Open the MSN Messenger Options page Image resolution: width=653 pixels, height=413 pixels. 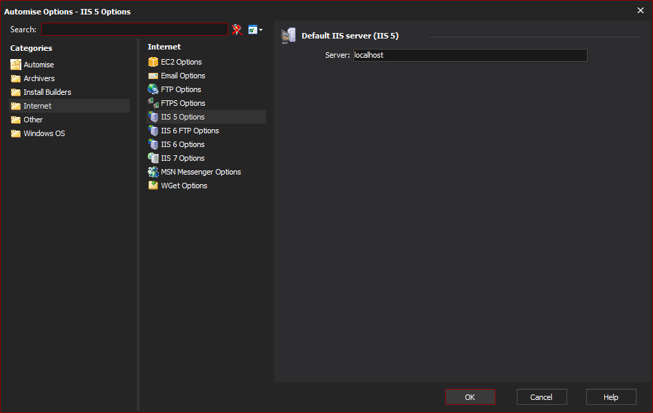pos(201,172)
